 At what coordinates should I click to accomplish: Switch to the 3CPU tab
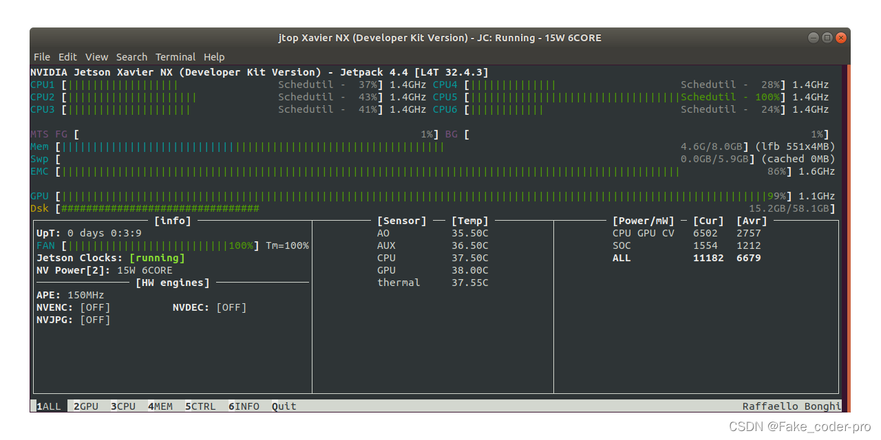point(123,406)
